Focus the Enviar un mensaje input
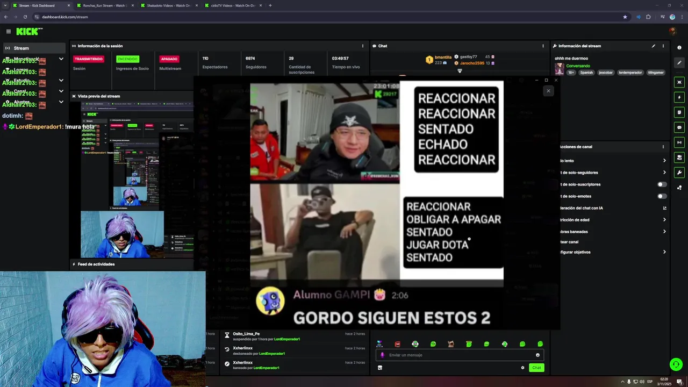 tap(460, 355)
